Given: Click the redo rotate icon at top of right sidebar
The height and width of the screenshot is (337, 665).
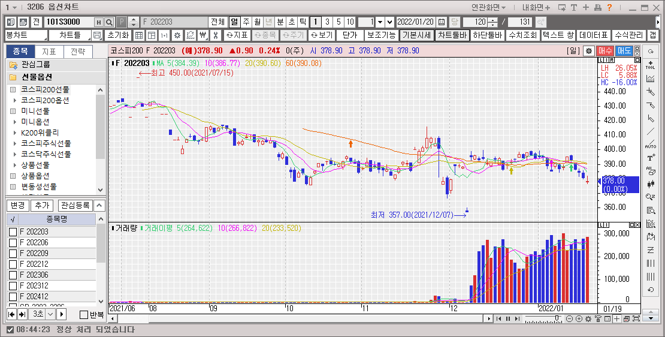Looking at the screenshot, I should click(651, 52).
